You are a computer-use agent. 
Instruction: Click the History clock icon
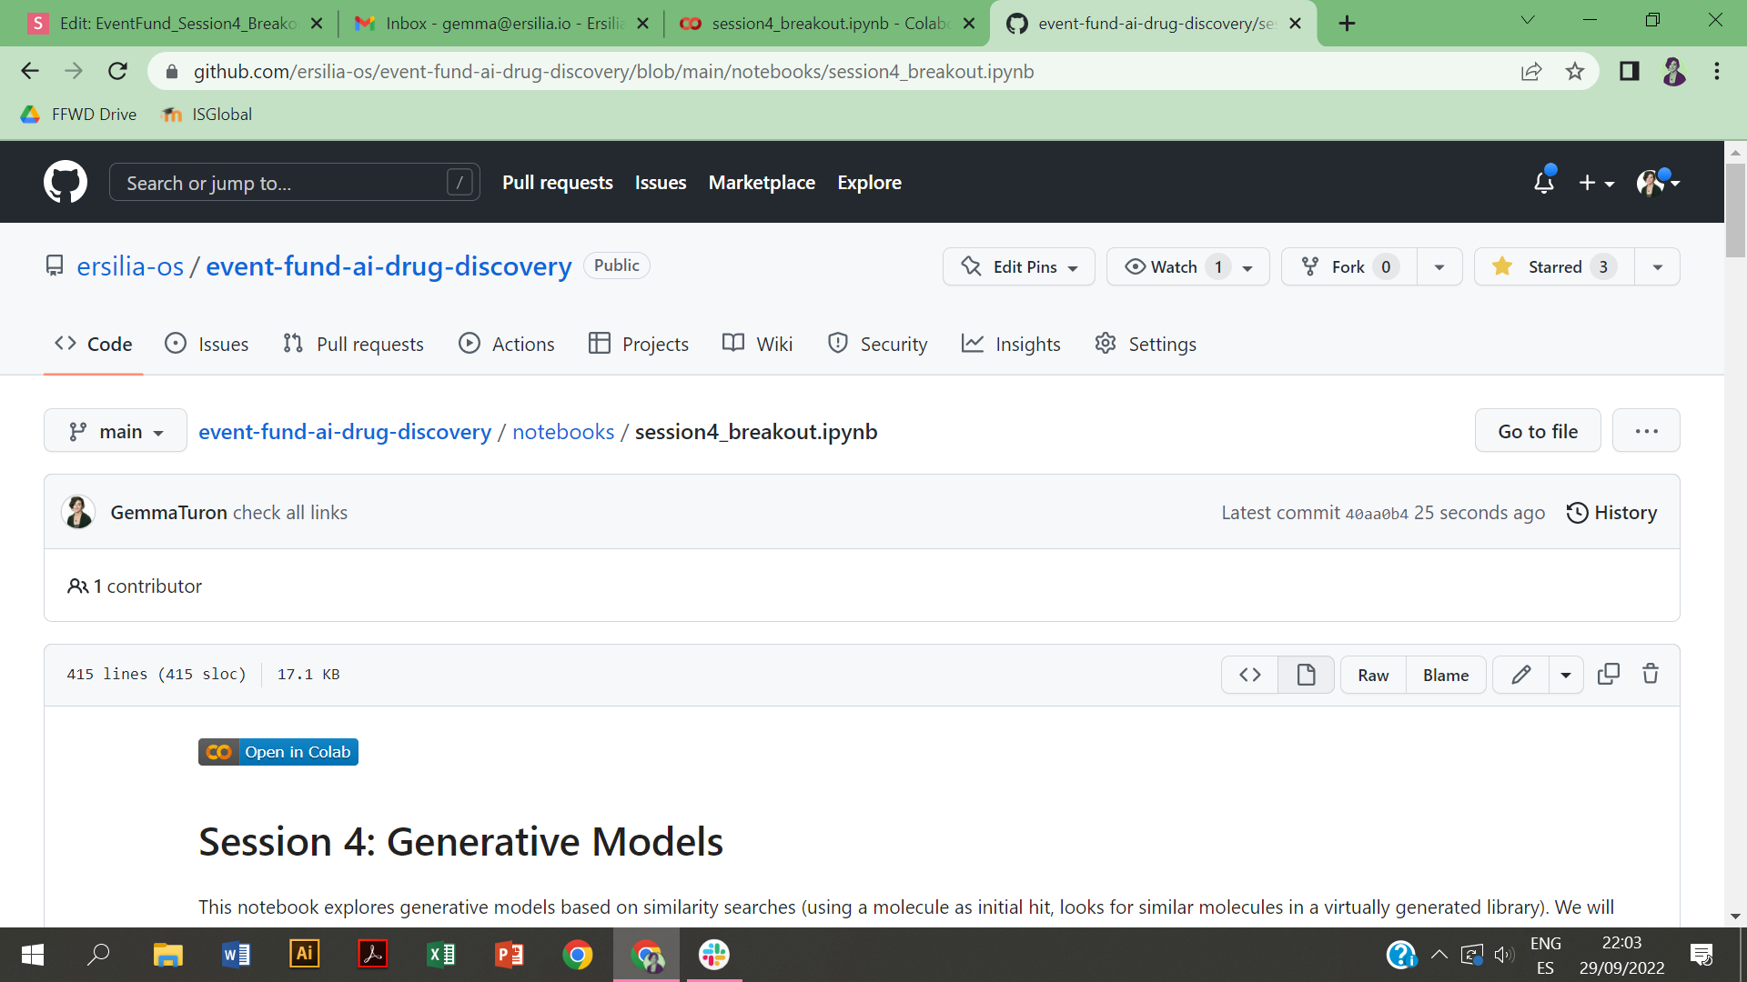pyautogui.click(x=1577, y=513)
